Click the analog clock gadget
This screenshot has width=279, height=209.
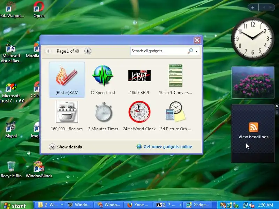252,38
